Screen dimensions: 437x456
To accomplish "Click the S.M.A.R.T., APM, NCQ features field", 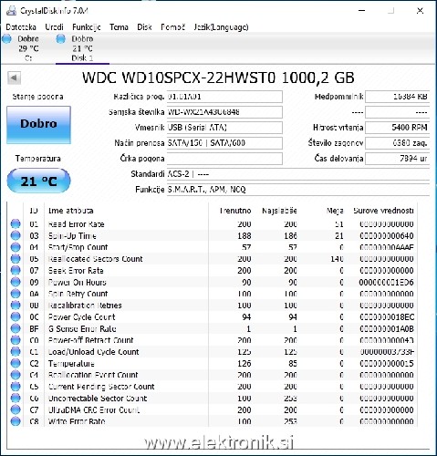I will pos(298,190).
